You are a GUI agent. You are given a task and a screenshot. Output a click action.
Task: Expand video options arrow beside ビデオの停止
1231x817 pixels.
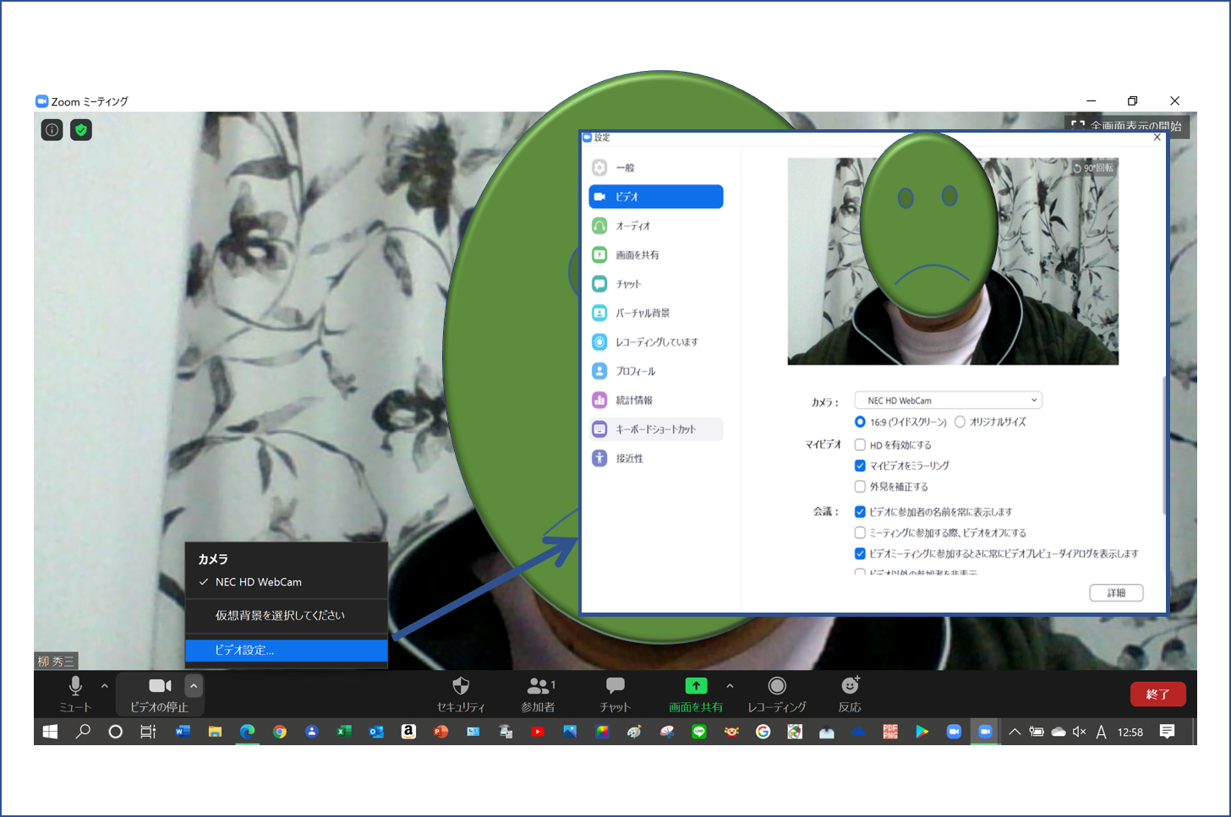pos(194,686)
